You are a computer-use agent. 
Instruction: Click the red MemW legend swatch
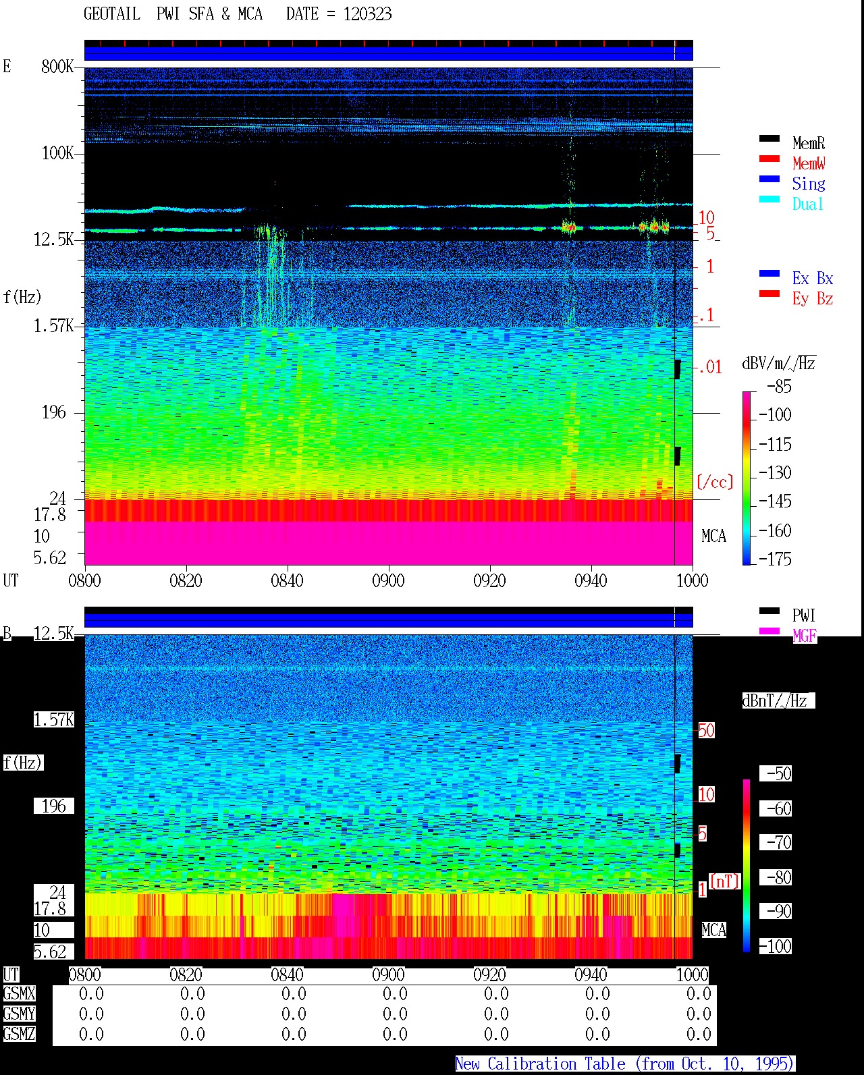tap(769, 159)
